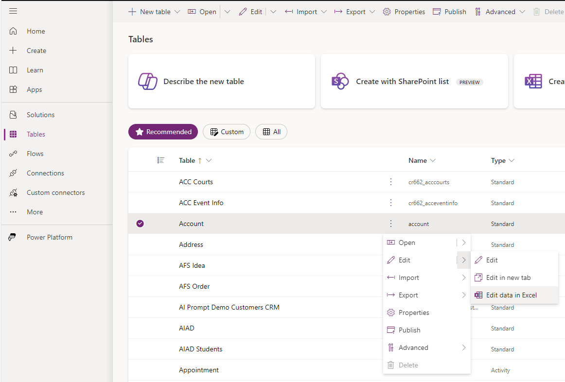Switch to the Custom tables filter
The width and height of the screenshot is (565, 382).
click(226, 132)
